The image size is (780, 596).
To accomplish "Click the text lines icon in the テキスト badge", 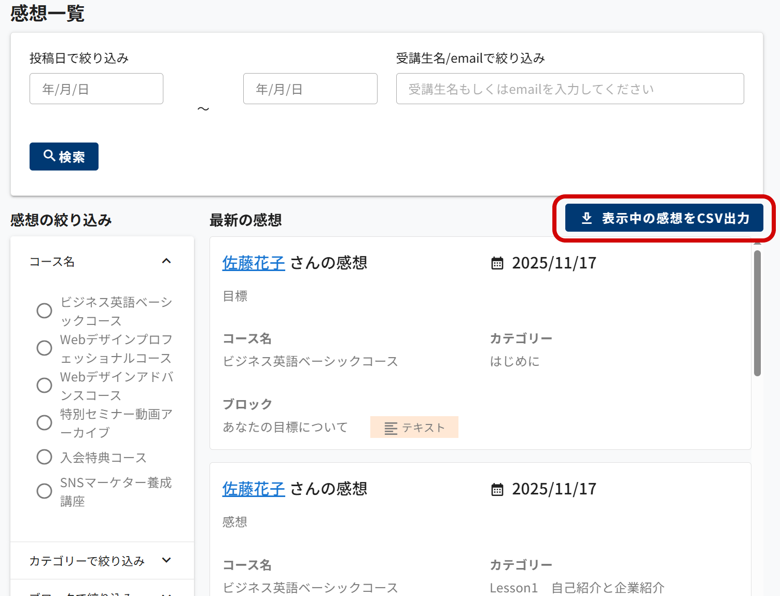I will click(391, 428).
